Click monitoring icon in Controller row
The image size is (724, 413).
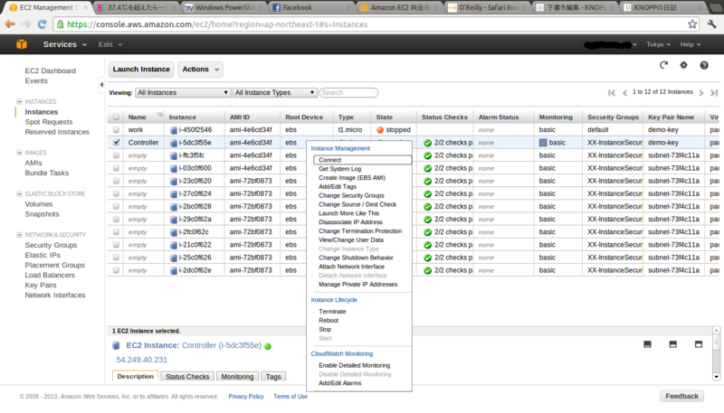(543, 143)
